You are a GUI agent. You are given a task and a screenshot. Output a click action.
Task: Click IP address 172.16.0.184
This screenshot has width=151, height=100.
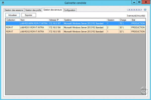(x=56, y=27)
